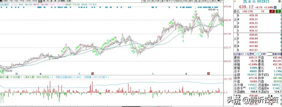Screen dimensions: 282x107
Task: Click the buy level 1 price 438.65
Action: [x=254, y=35]
